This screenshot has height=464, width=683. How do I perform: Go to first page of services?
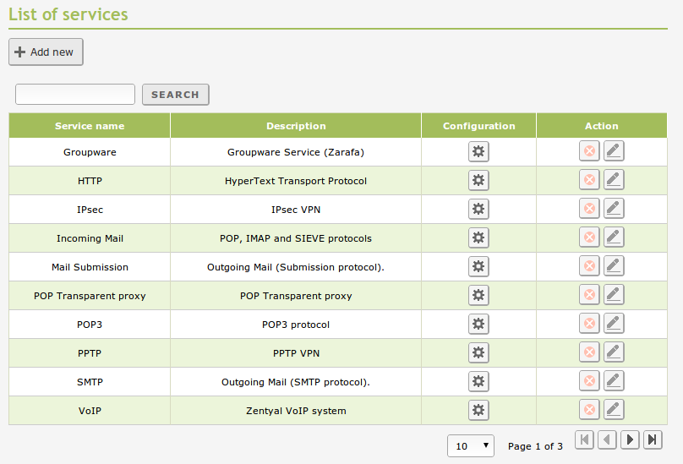click(584, 439)
